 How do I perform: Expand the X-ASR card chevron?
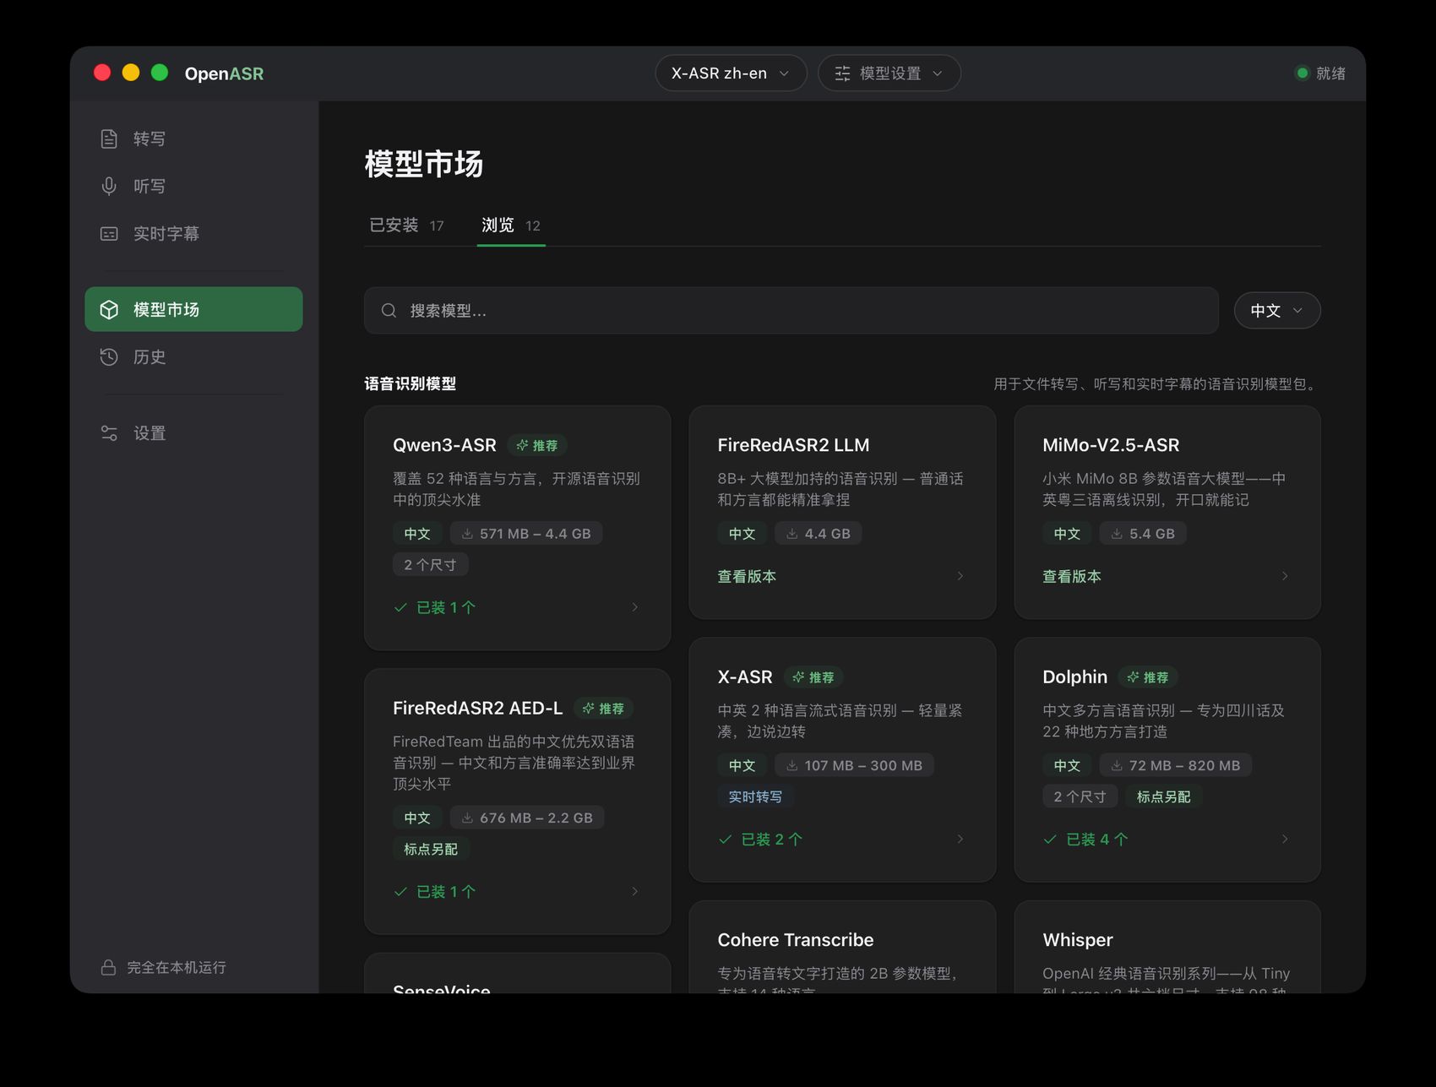pos(960,839)
